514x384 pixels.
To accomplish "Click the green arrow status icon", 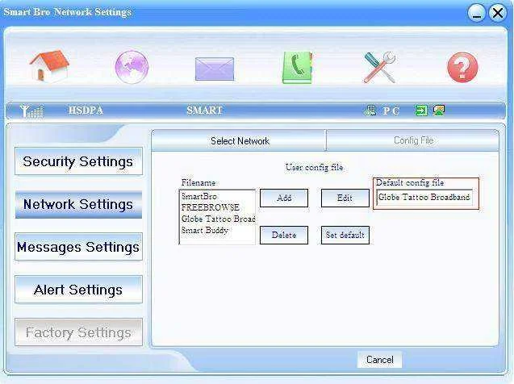I will click(421, 111).
